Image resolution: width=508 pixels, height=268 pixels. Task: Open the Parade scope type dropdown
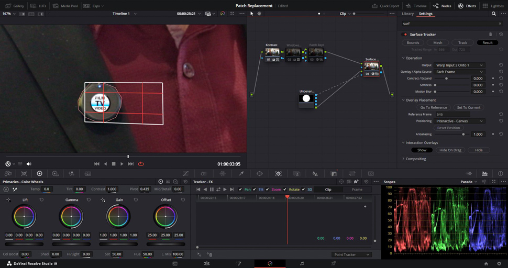(x=469, y=182)
